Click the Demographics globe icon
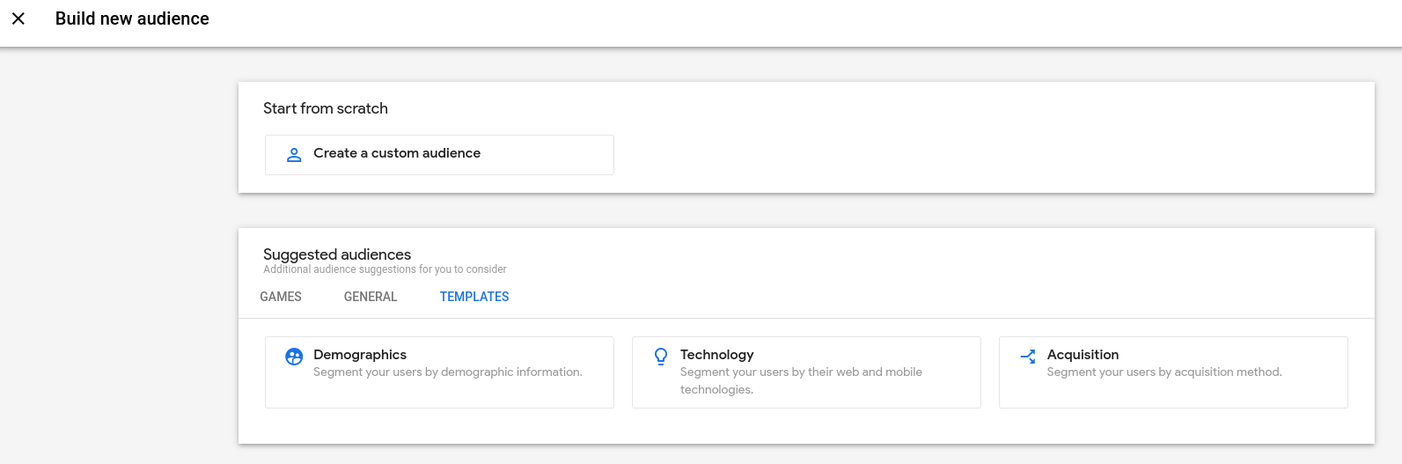Viewport: 1402px width, 464px height. (x=294, y=357)
